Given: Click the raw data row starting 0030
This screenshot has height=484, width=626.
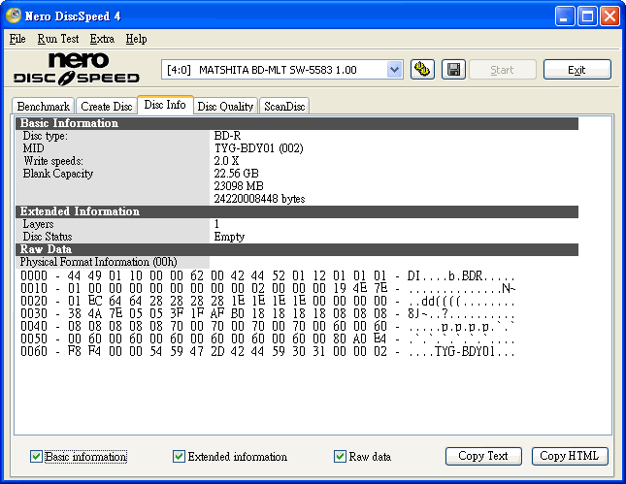Looking at the screenshot, I should [x=268, y=313].
